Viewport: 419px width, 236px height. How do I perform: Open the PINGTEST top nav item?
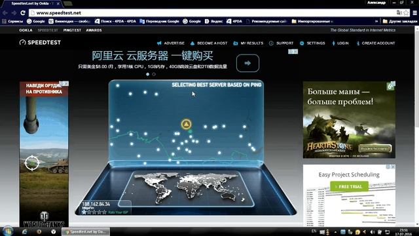click(x=72, y=30)
